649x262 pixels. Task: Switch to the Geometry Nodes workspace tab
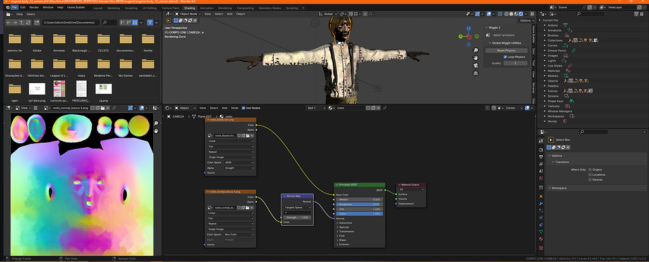tap(269, 8)
